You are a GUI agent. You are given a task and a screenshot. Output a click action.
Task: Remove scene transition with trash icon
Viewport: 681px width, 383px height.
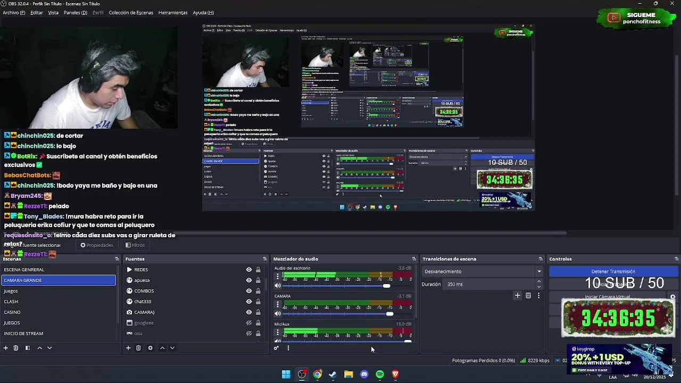click(x=528, y=295)
